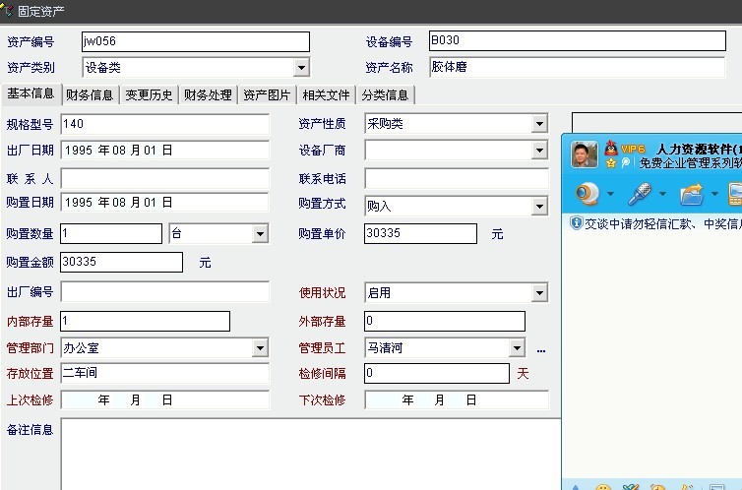Select the 变更历史 tab
742x490 pixels.
[149, 95]
